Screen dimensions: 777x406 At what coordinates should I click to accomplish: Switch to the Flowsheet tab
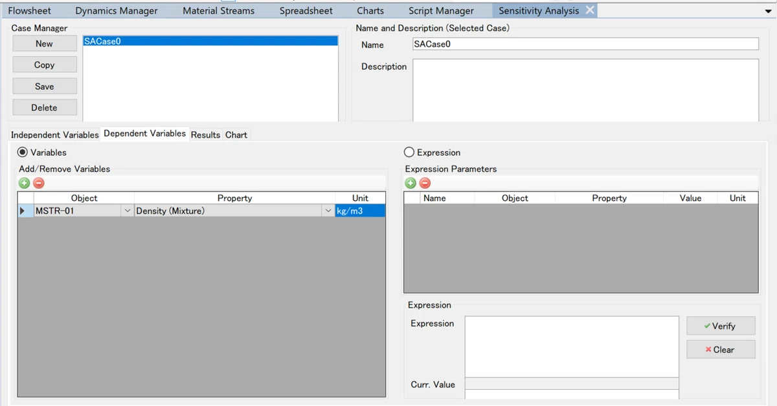point(29,11)
